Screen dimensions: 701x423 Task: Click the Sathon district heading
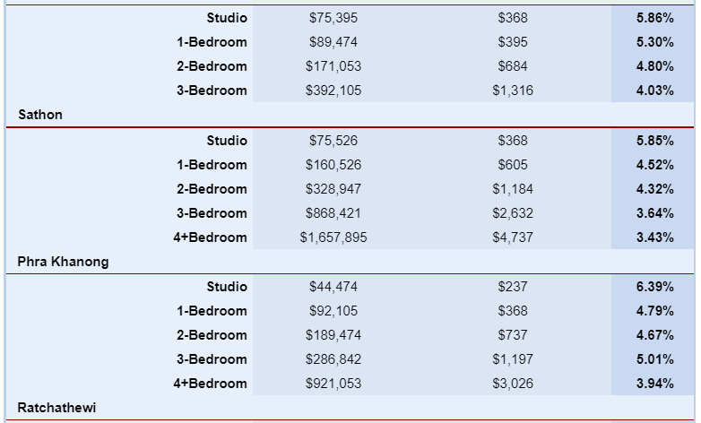tap(40, 115)
